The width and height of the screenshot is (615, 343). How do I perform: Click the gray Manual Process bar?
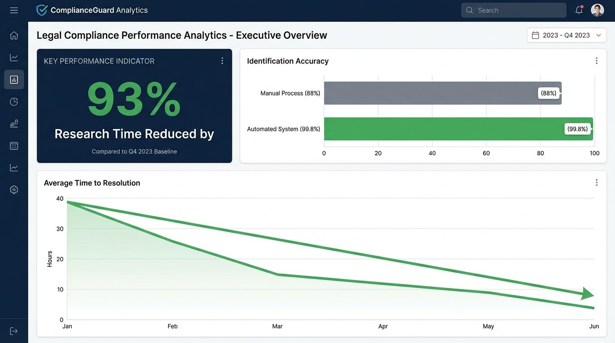point(429,93)
